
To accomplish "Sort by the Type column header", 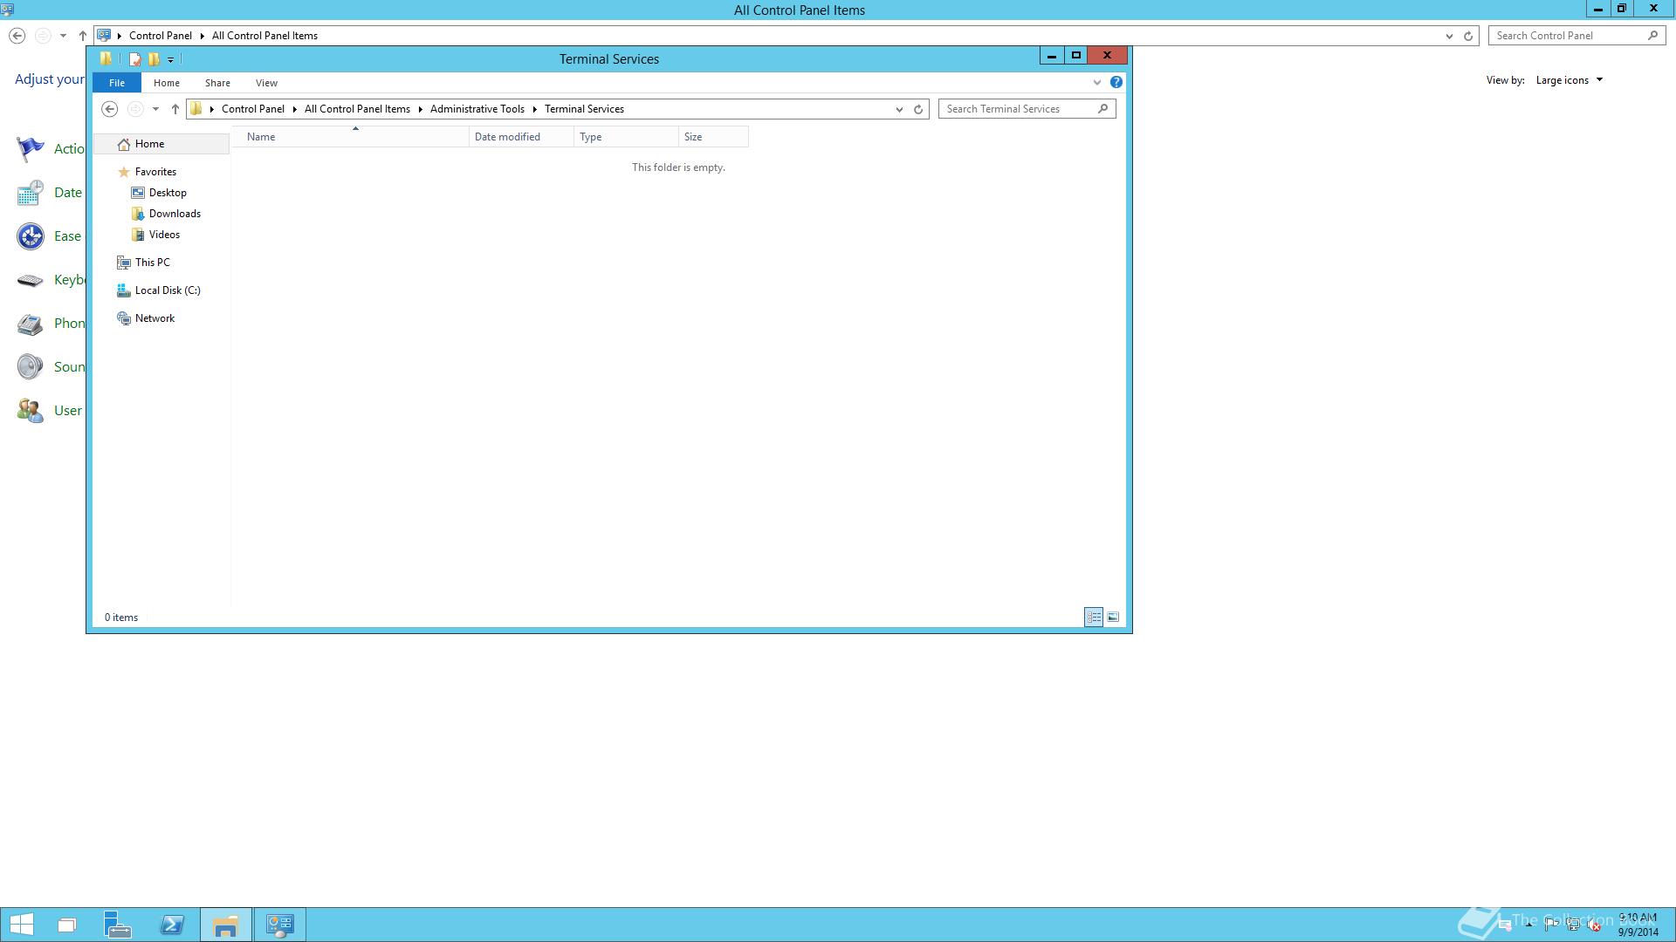I will (x=626, y=137).
